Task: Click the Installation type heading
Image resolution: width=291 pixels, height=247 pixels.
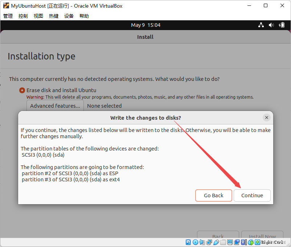Action: point(41,56)
